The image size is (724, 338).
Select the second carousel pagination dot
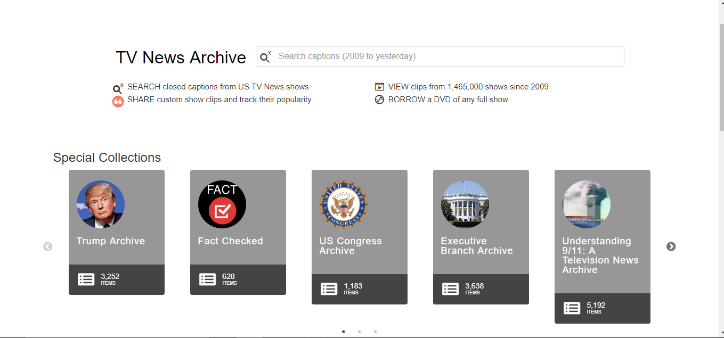(x=360, y=332)
